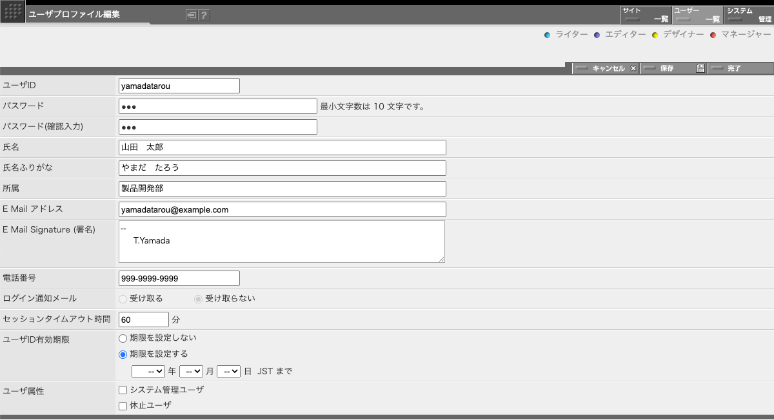
Task: Click the red マネージャー role dot
Action: [713, 35]
